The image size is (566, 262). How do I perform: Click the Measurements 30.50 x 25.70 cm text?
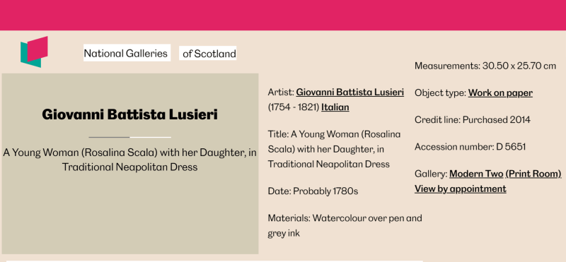485,66
